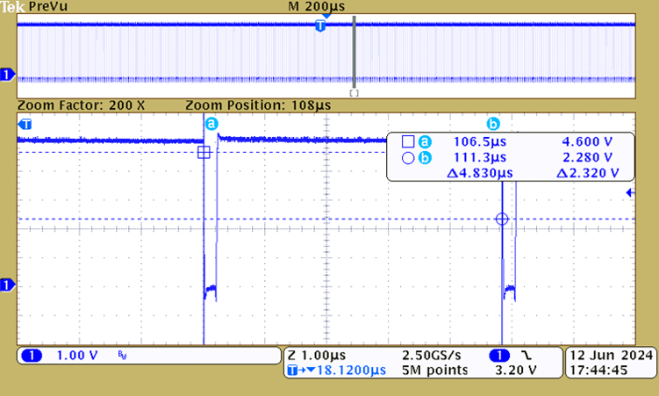Click the falling edge trigger slope icon
The height and width of the screenshot is (396, 659).
(x=523, y=356)
